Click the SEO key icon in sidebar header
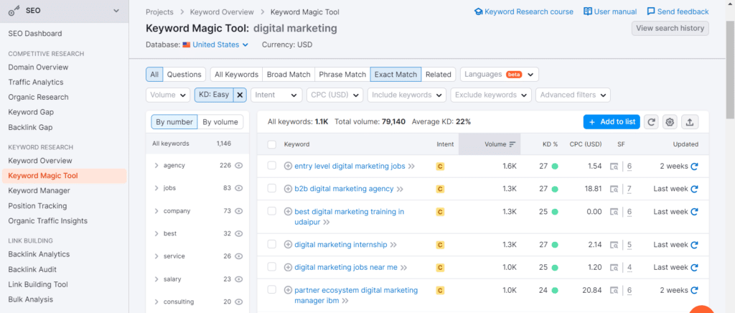 click(14, 11)
